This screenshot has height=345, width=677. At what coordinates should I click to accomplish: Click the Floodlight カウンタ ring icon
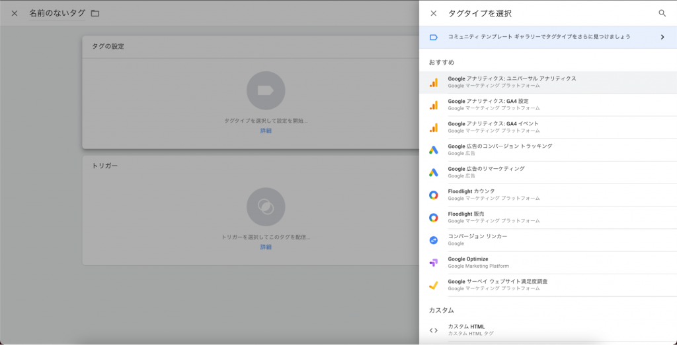(434, 195)
